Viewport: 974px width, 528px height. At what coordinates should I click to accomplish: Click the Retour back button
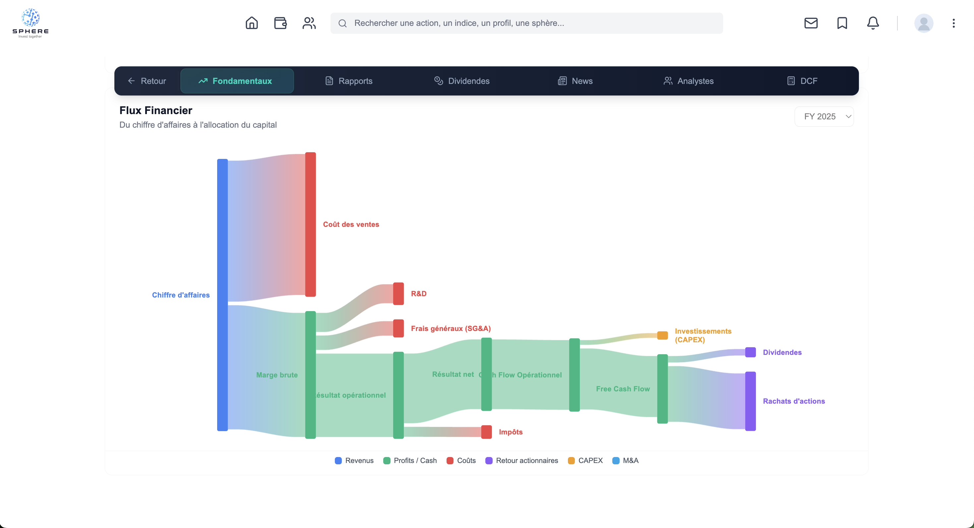(147, 81)
